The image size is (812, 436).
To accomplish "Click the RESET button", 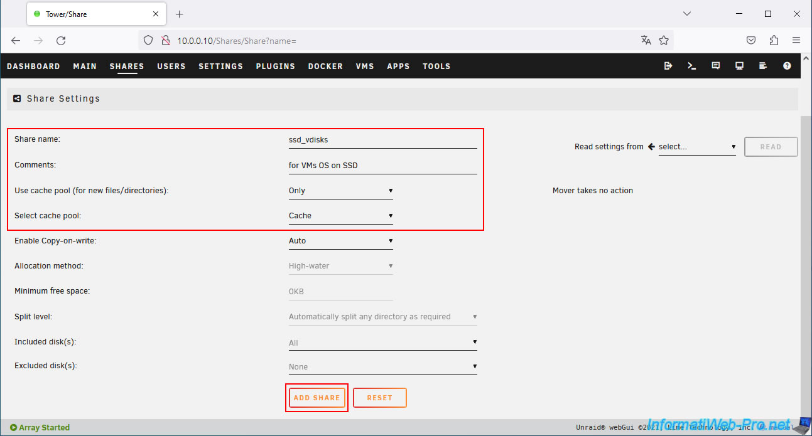I will tap(380, 398).
